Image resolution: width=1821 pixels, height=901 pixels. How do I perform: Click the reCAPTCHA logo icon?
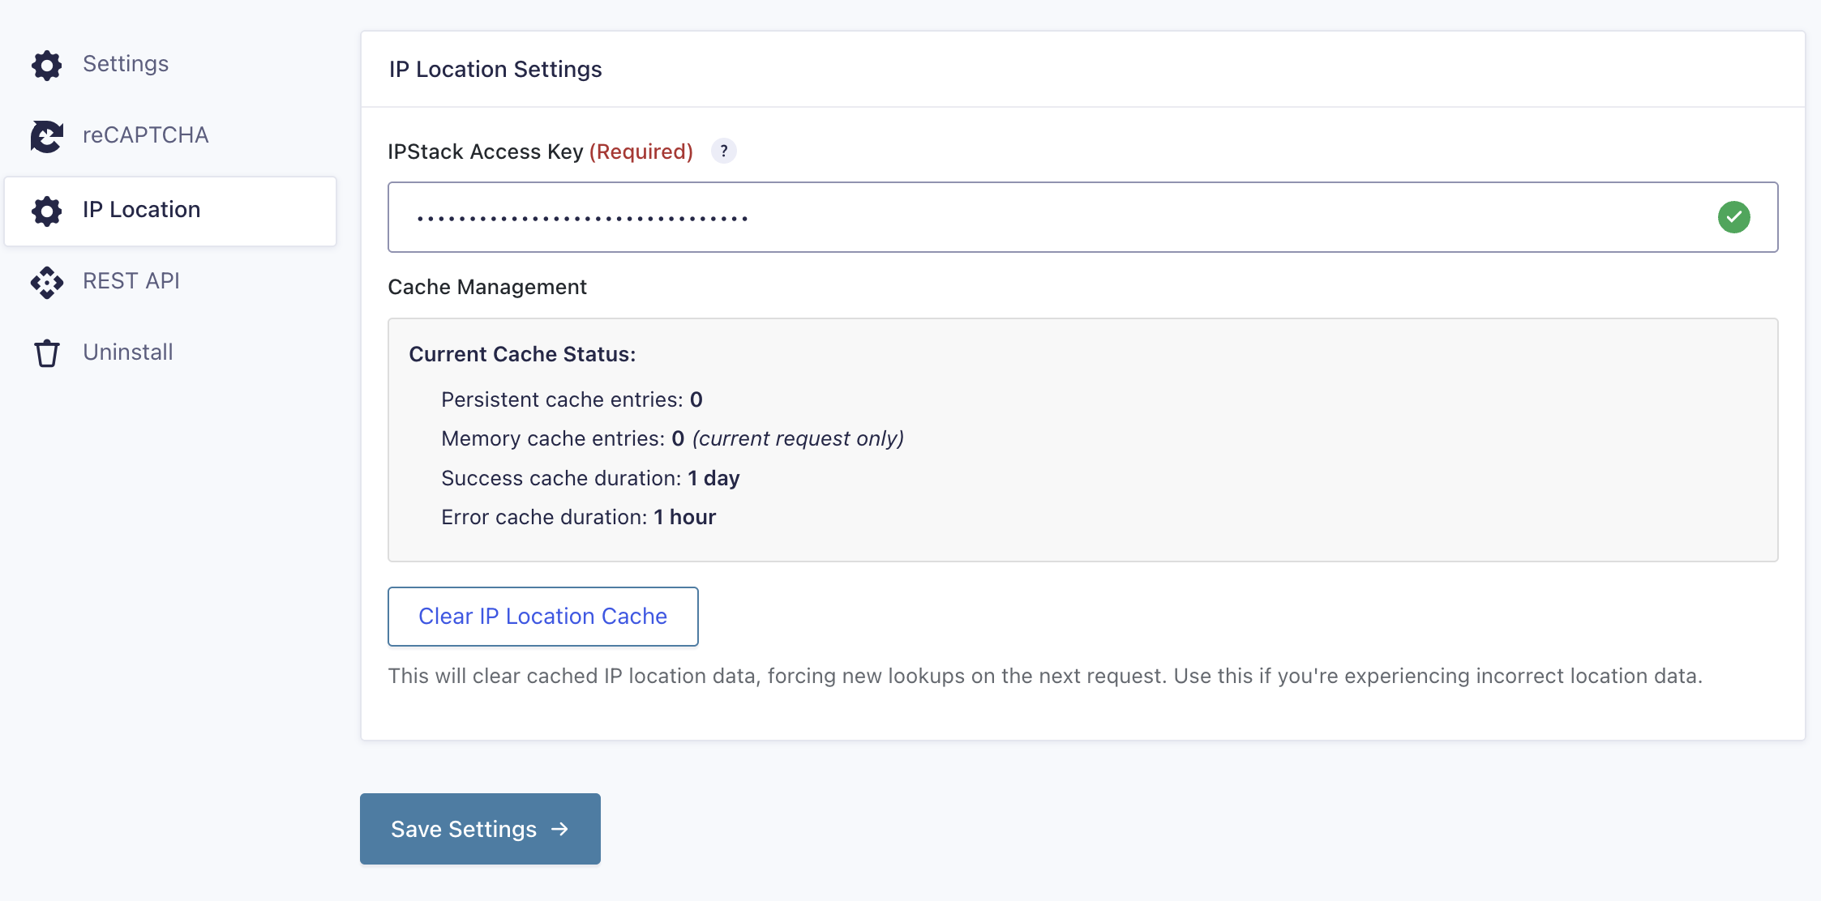pyautogui.click(x=47, y=136)
